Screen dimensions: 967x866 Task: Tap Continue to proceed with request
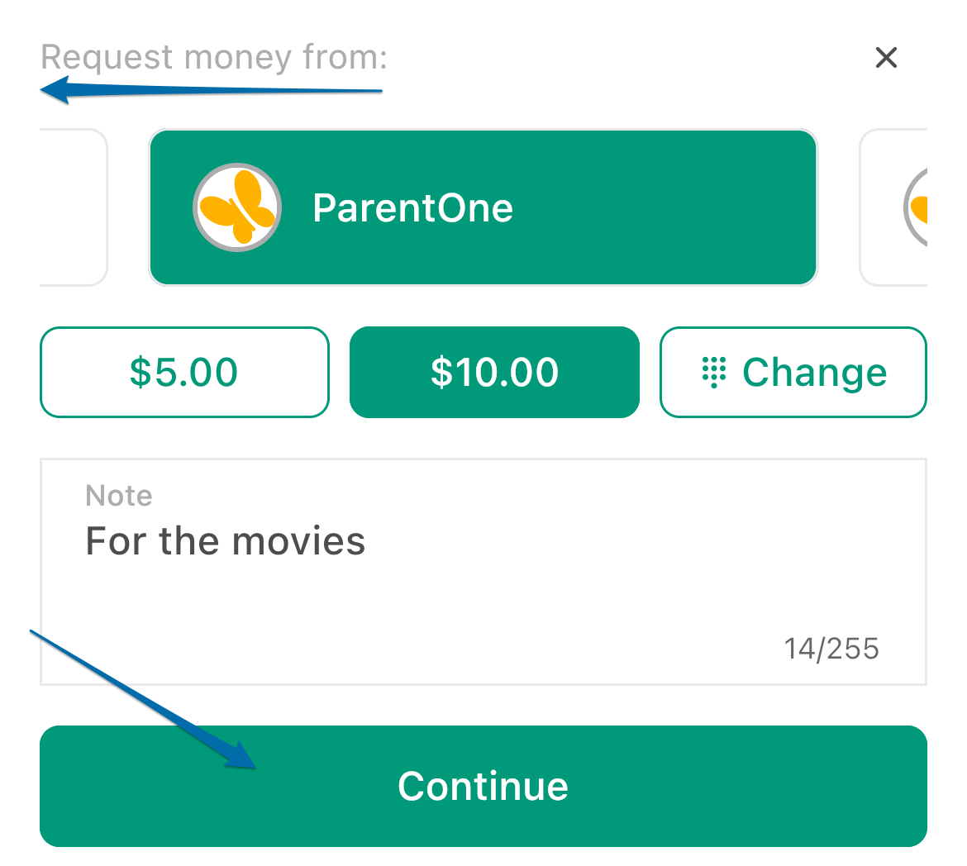483,786
